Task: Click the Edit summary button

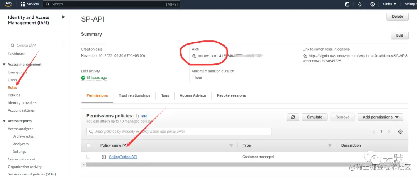Action: coord(400,35)
